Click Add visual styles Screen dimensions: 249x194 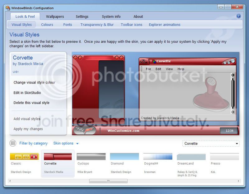click(27, 119)
